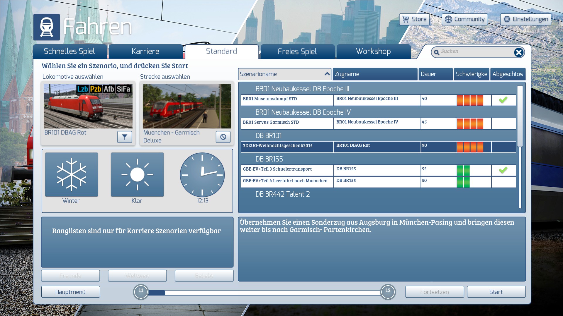Select the BR101 DBAG Rot locomotive thumbnail

tap(88, 106)
